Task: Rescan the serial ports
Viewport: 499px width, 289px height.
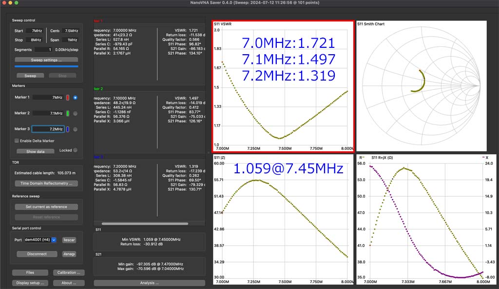Action: click(x=69, y=240)
